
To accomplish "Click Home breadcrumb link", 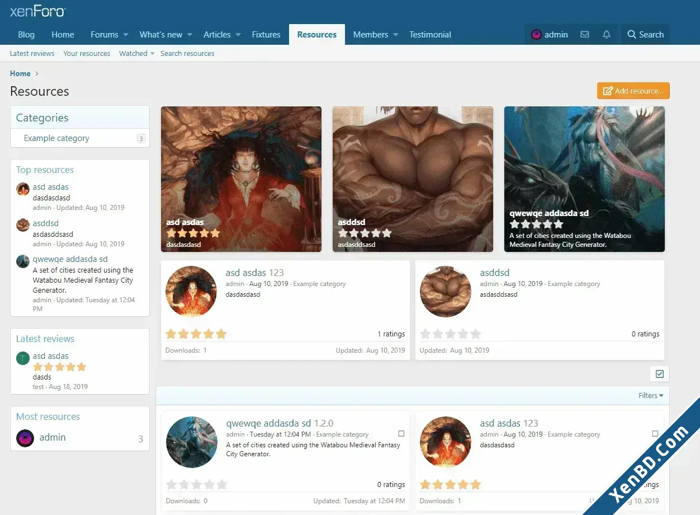I will click(x=20, y=73).
